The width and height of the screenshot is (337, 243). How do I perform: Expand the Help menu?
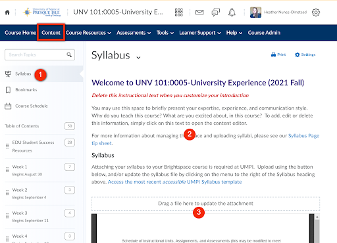(234, 33)
